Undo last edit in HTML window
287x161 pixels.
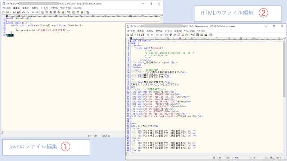click(148, 35)
